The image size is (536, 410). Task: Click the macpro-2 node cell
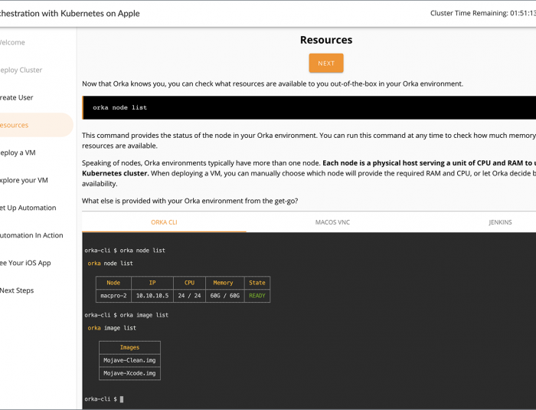(113, 296)
